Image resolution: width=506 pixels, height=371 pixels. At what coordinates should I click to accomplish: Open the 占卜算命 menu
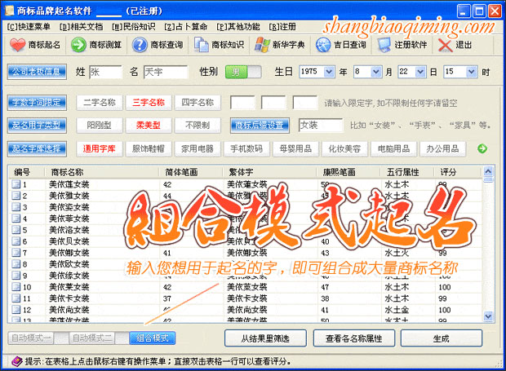[185, 27]
